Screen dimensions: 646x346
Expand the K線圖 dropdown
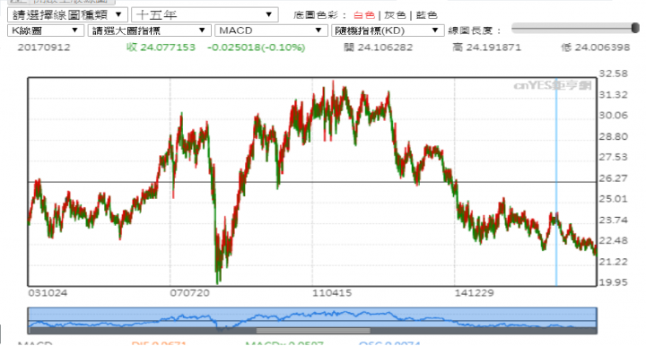tap(46, 30)
